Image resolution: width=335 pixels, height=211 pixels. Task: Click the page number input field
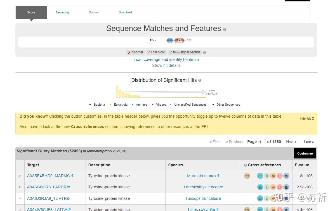pyautogui.click(x=262, y=142)
